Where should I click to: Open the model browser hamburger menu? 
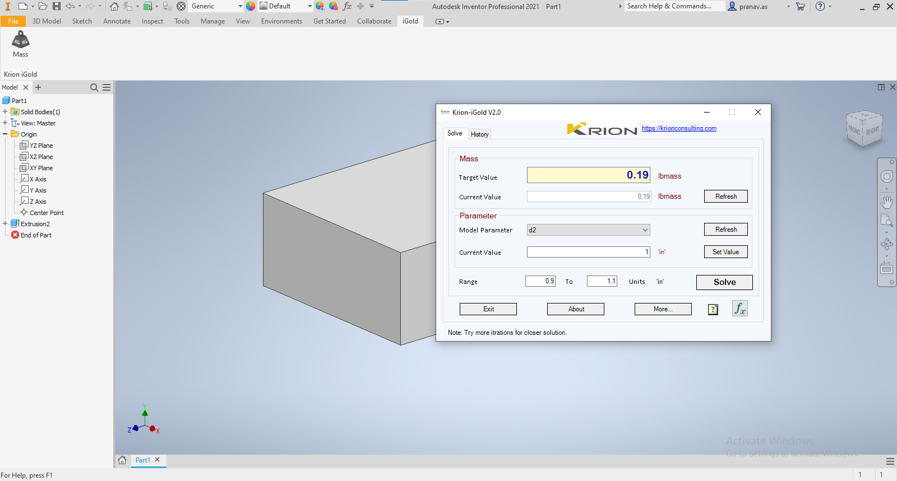point(107,87)
